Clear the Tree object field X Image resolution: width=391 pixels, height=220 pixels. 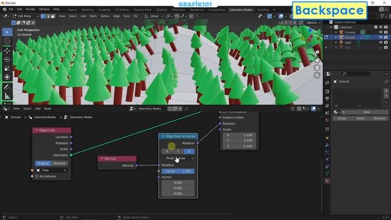pos(65,170)
